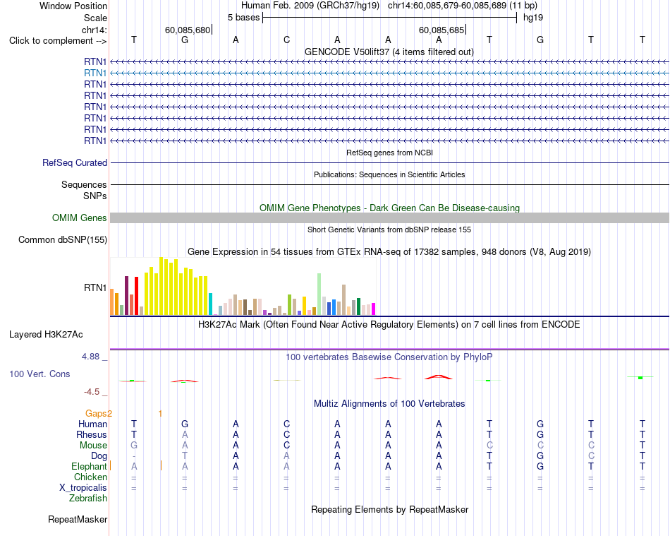670x536 pixels.
Task: Open the RepeatMasker track label
Action: click(78, 519)
